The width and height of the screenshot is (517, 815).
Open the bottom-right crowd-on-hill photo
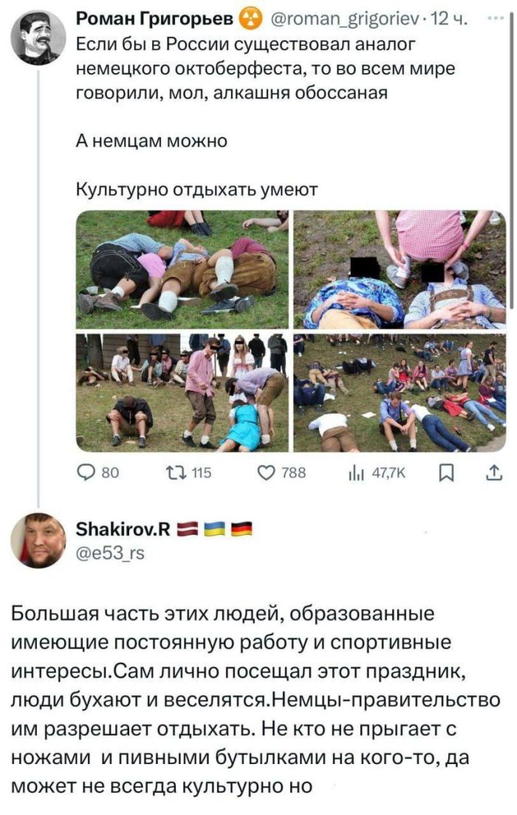click(x=400, y=392)
